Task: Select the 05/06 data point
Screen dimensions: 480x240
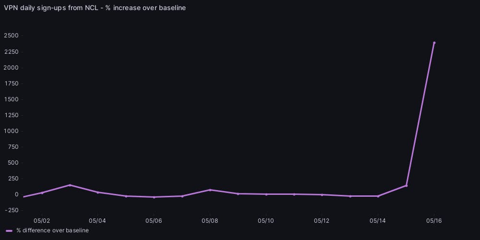Action: click(x=154, y=197)
